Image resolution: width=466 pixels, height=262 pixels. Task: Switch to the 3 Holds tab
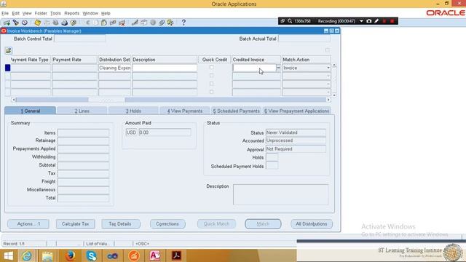click(x=133, y=111)
